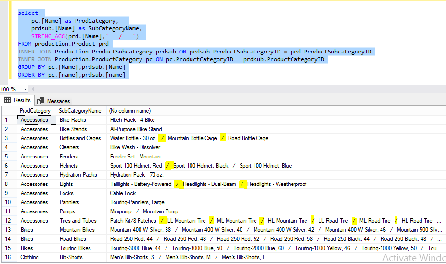This screenshot has height=264, width=446.
Task: Click the Road Bikes cell
Action: pos(81,238)
